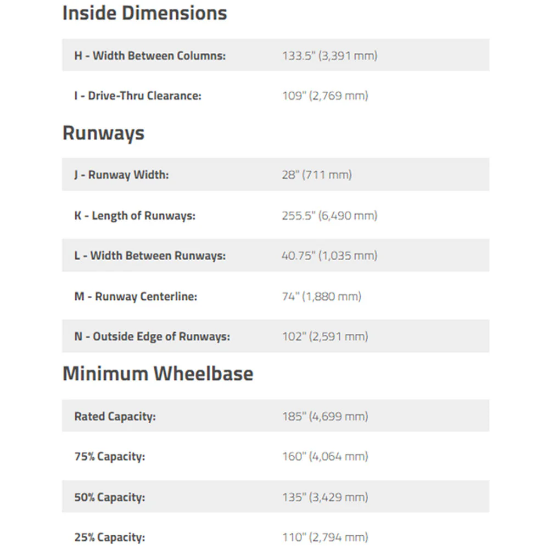Select the J - Runway Width row label
Screen dimensions: 549x549
[121, 175]
